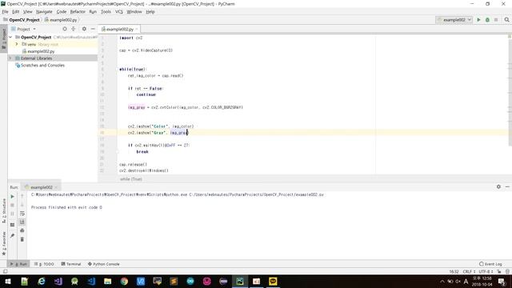The height and width of the screenshot is (288, 512).
Task: Expand the venv folder node
Action: tap(17, 44)
